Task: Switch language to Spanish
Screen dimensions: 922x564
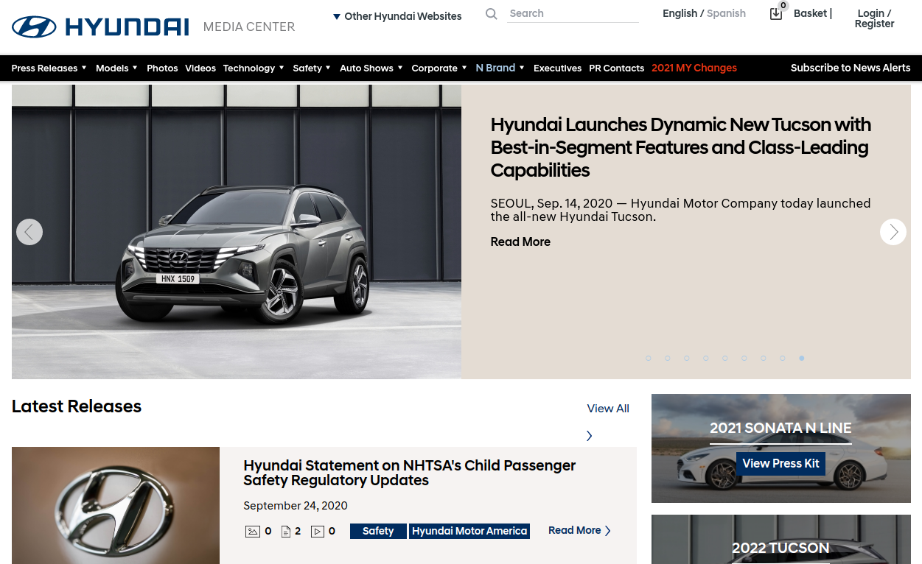Action: pos(726,13)
